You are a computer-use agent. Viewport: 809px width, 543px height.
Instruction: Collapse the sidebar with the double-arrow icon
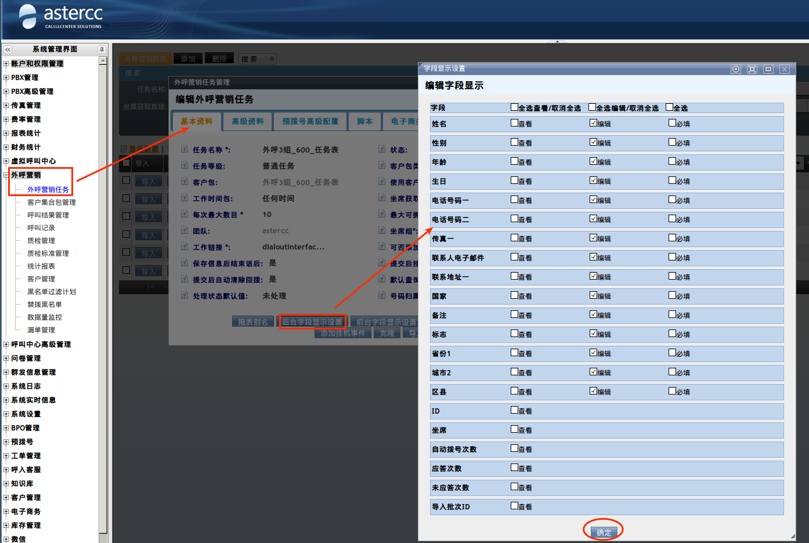tap(8, 50)
